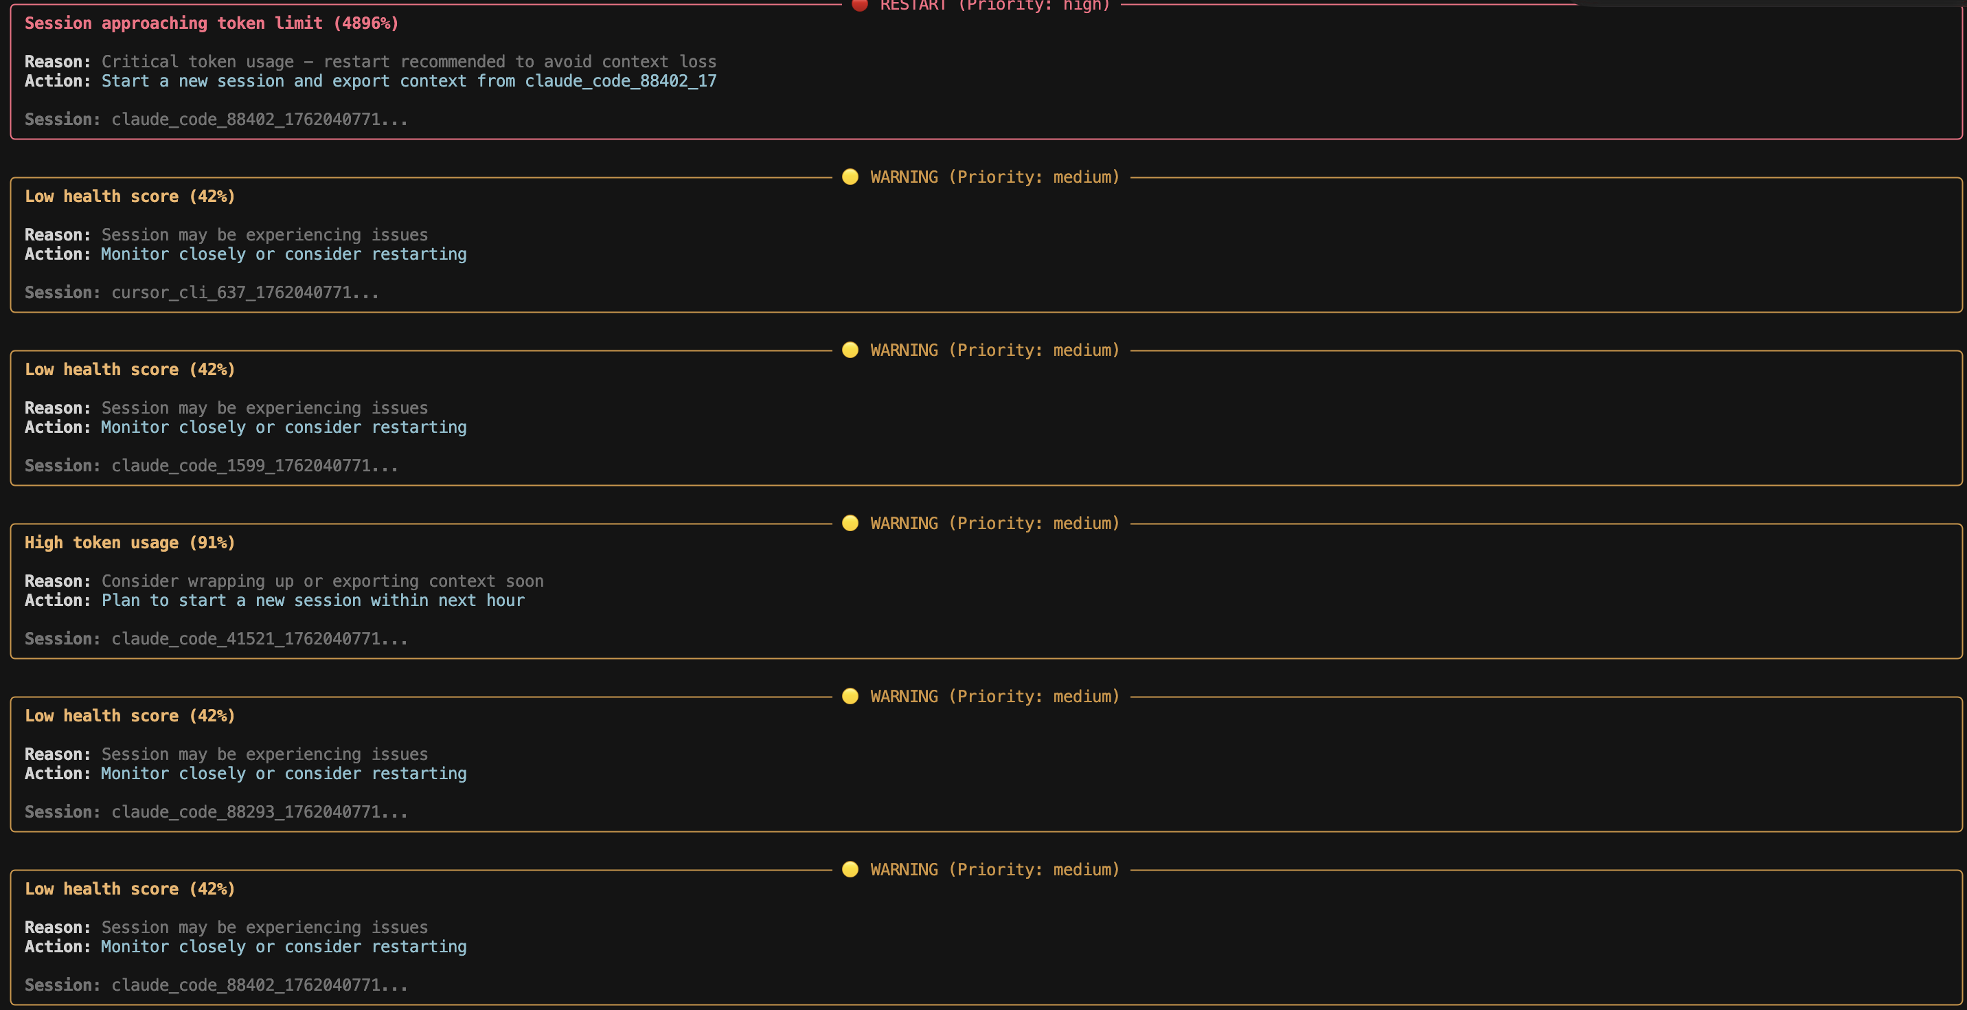Click session id cursor_cli_637_1762040771

point(245,293)
